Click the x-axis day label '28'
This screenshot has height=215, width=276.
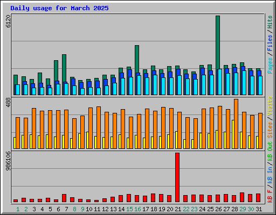pos(234,209)
